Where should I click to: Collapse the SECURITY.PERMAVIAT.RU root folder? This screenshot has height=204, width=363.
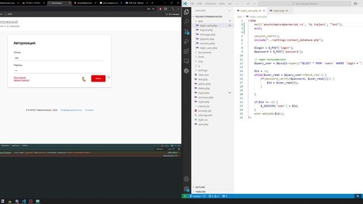[209, 16]
